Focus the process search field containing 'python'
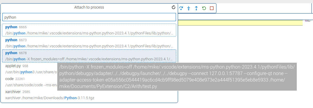 [89, 17]
